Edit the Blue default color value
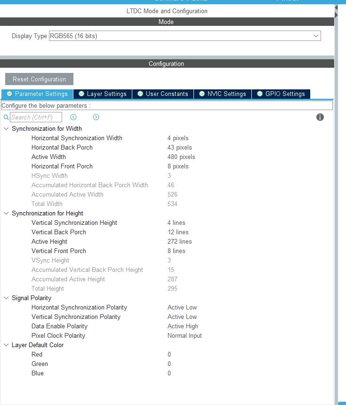346x405 pixels. coord(169,373)
